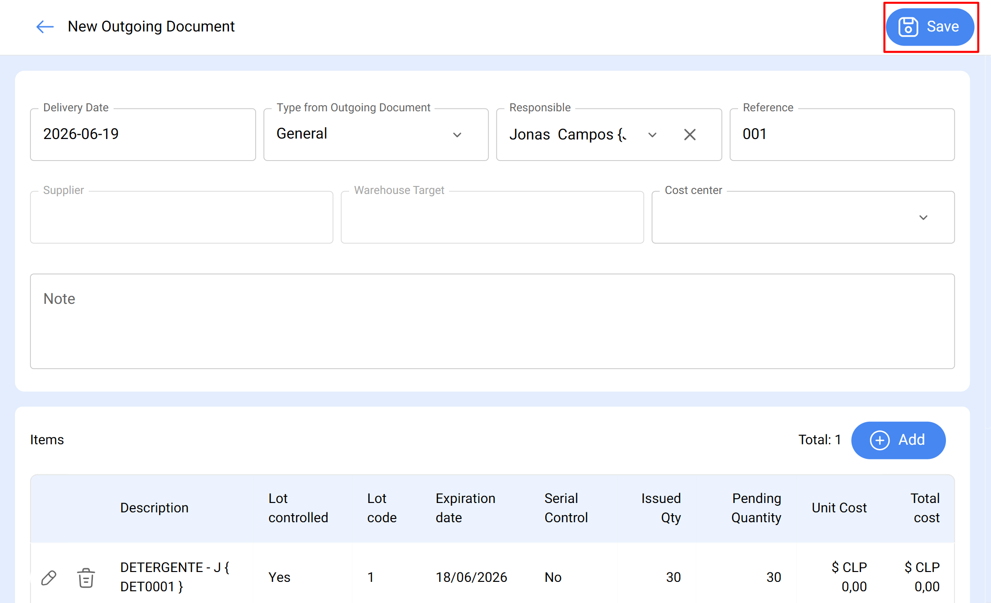Screen dimensions: 991x603
Task: Click the Warehouse Target field
Action: click(x=492, y=217)
